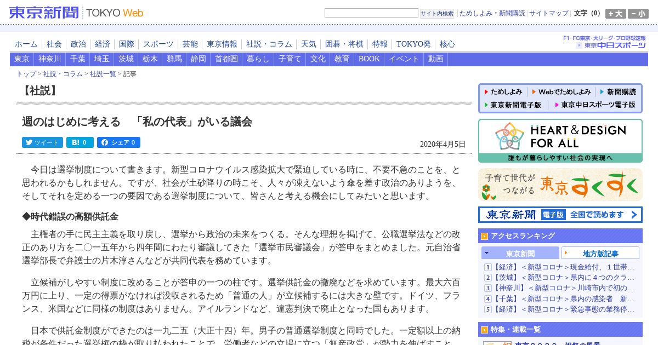Open the 東京すくすく banner
The image size is (658, 345).
click(560, 185)
